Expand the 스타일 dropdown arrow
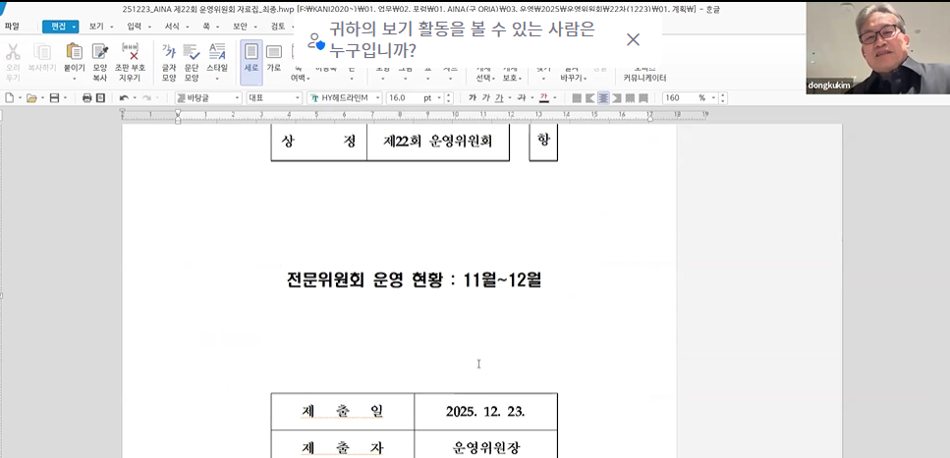 217,79
